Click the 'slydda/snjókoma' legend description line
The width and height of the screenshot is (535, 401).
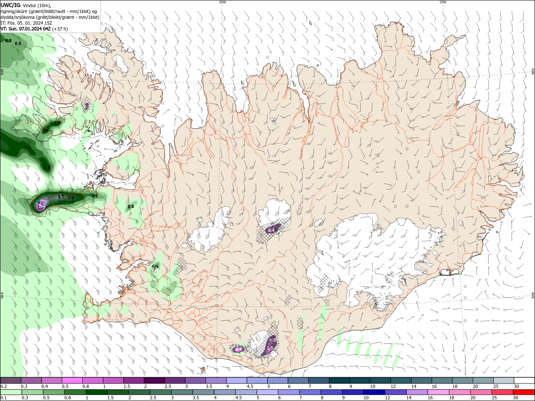pyautogui.click(x=50, y=17)
